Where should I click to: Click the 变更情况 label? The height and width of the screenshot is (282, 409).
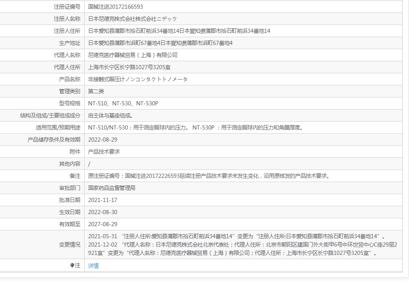click(70, 245)
